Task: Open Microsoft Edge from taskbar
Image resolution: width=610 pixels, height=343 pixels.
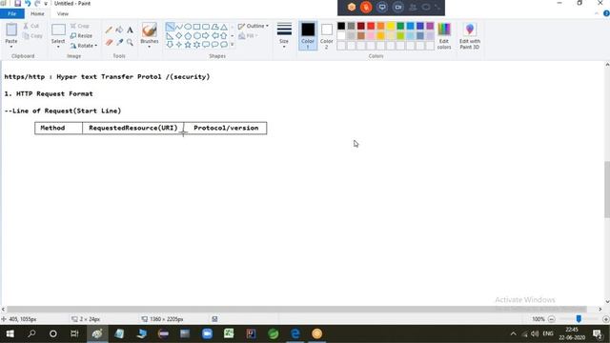Action: [x=295, y=333]
